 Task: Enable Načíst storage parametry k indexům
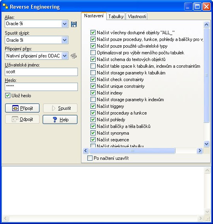point(93,100)
